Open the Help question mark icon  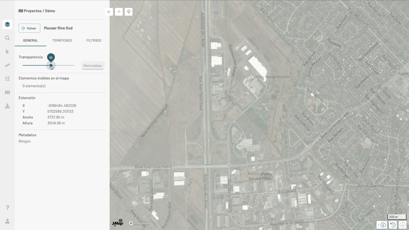pyautogui.click(x=7, y=208)
